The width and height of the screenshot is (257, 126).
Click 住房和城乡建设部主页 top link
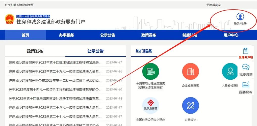[19, 5]
